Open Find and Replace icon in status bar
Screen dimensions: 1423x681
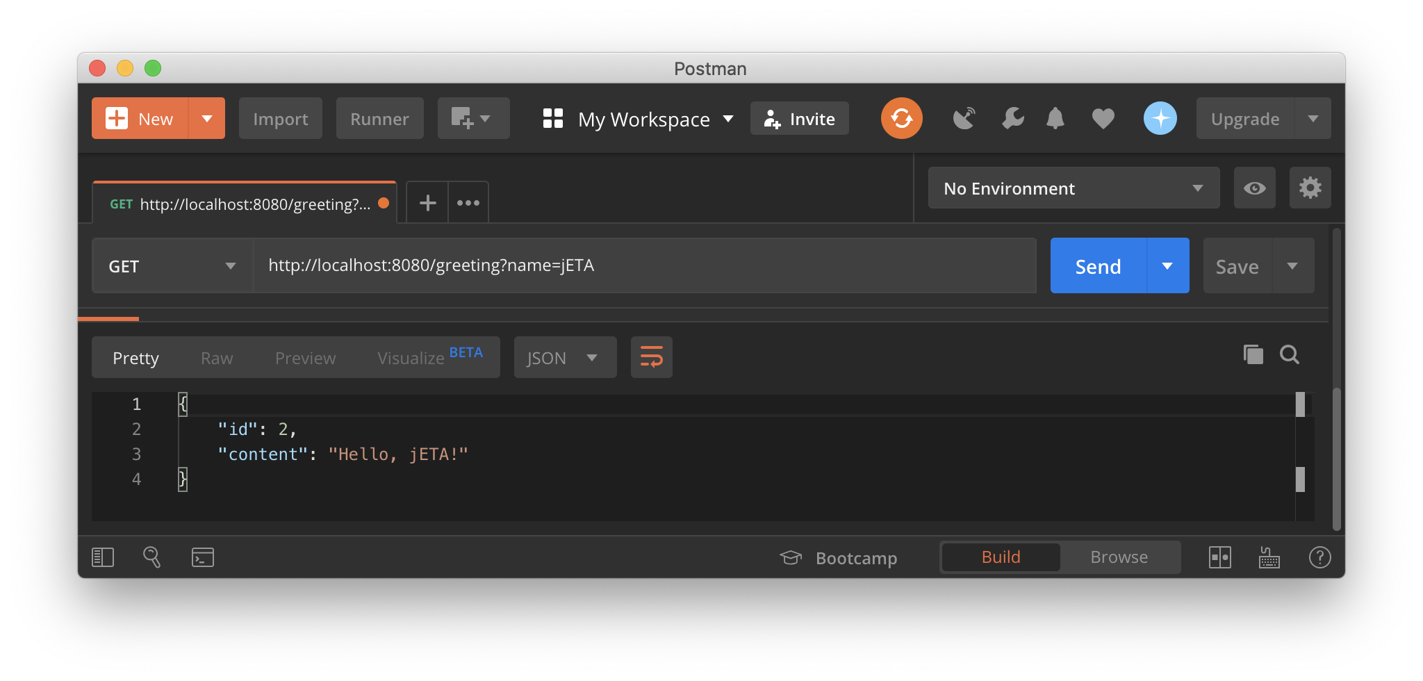151,557
